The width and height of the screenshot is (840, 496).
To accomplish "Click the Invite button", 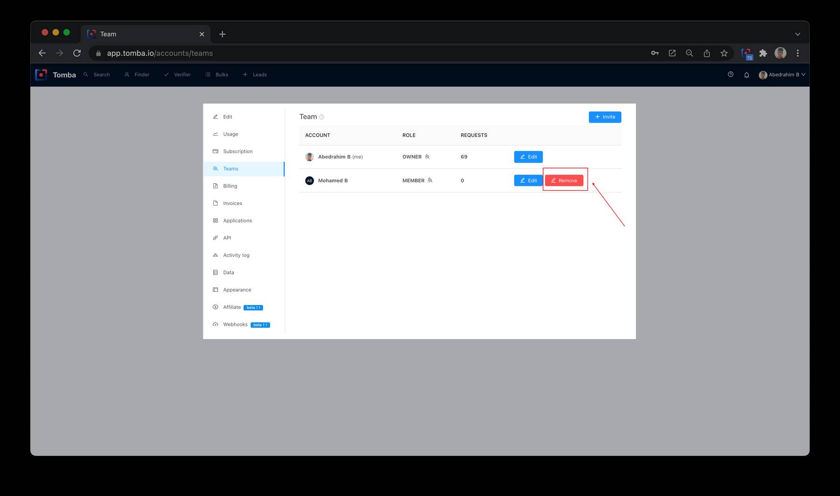I will point(605,117).
